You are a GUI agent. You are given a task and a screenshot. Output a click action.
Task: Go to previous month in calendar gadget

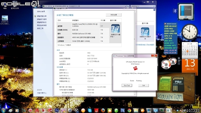pos(183,44)
